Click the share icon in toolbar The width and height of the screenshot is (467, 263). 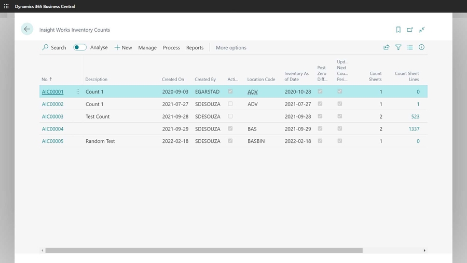pyautogui.click(x=386, y=47)
